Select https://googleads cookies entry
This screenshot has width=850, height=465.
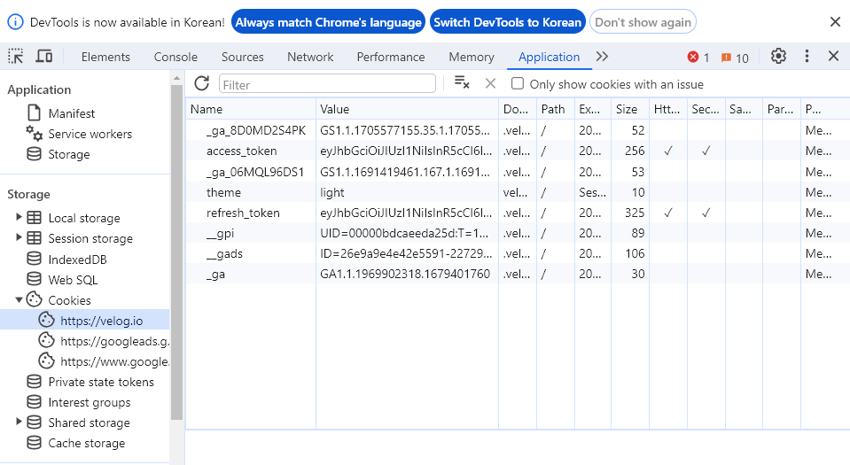click(x=84, y=341)
